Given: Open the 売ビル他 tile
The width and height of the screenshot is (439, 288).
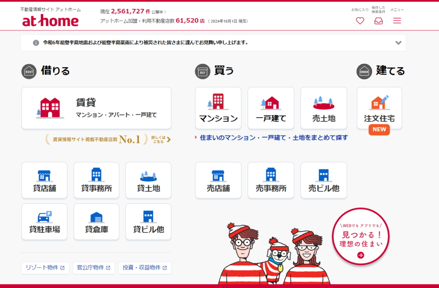Looking at the screenshot, I should pos(324,180).
